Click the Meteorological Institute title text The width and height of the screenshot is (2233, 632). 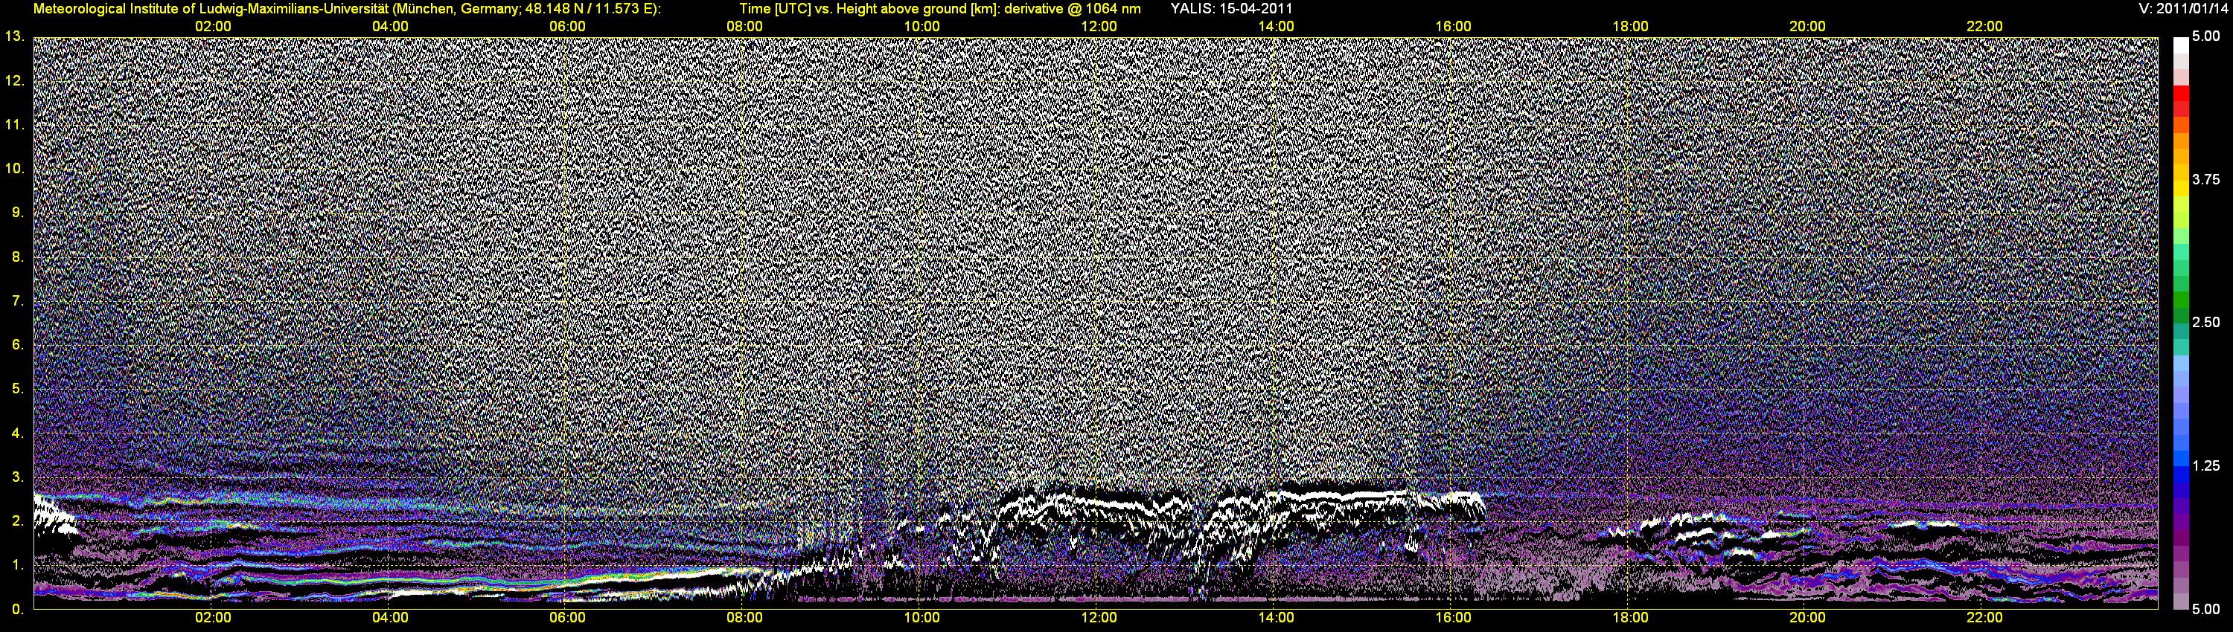click(x=347, y=9)
